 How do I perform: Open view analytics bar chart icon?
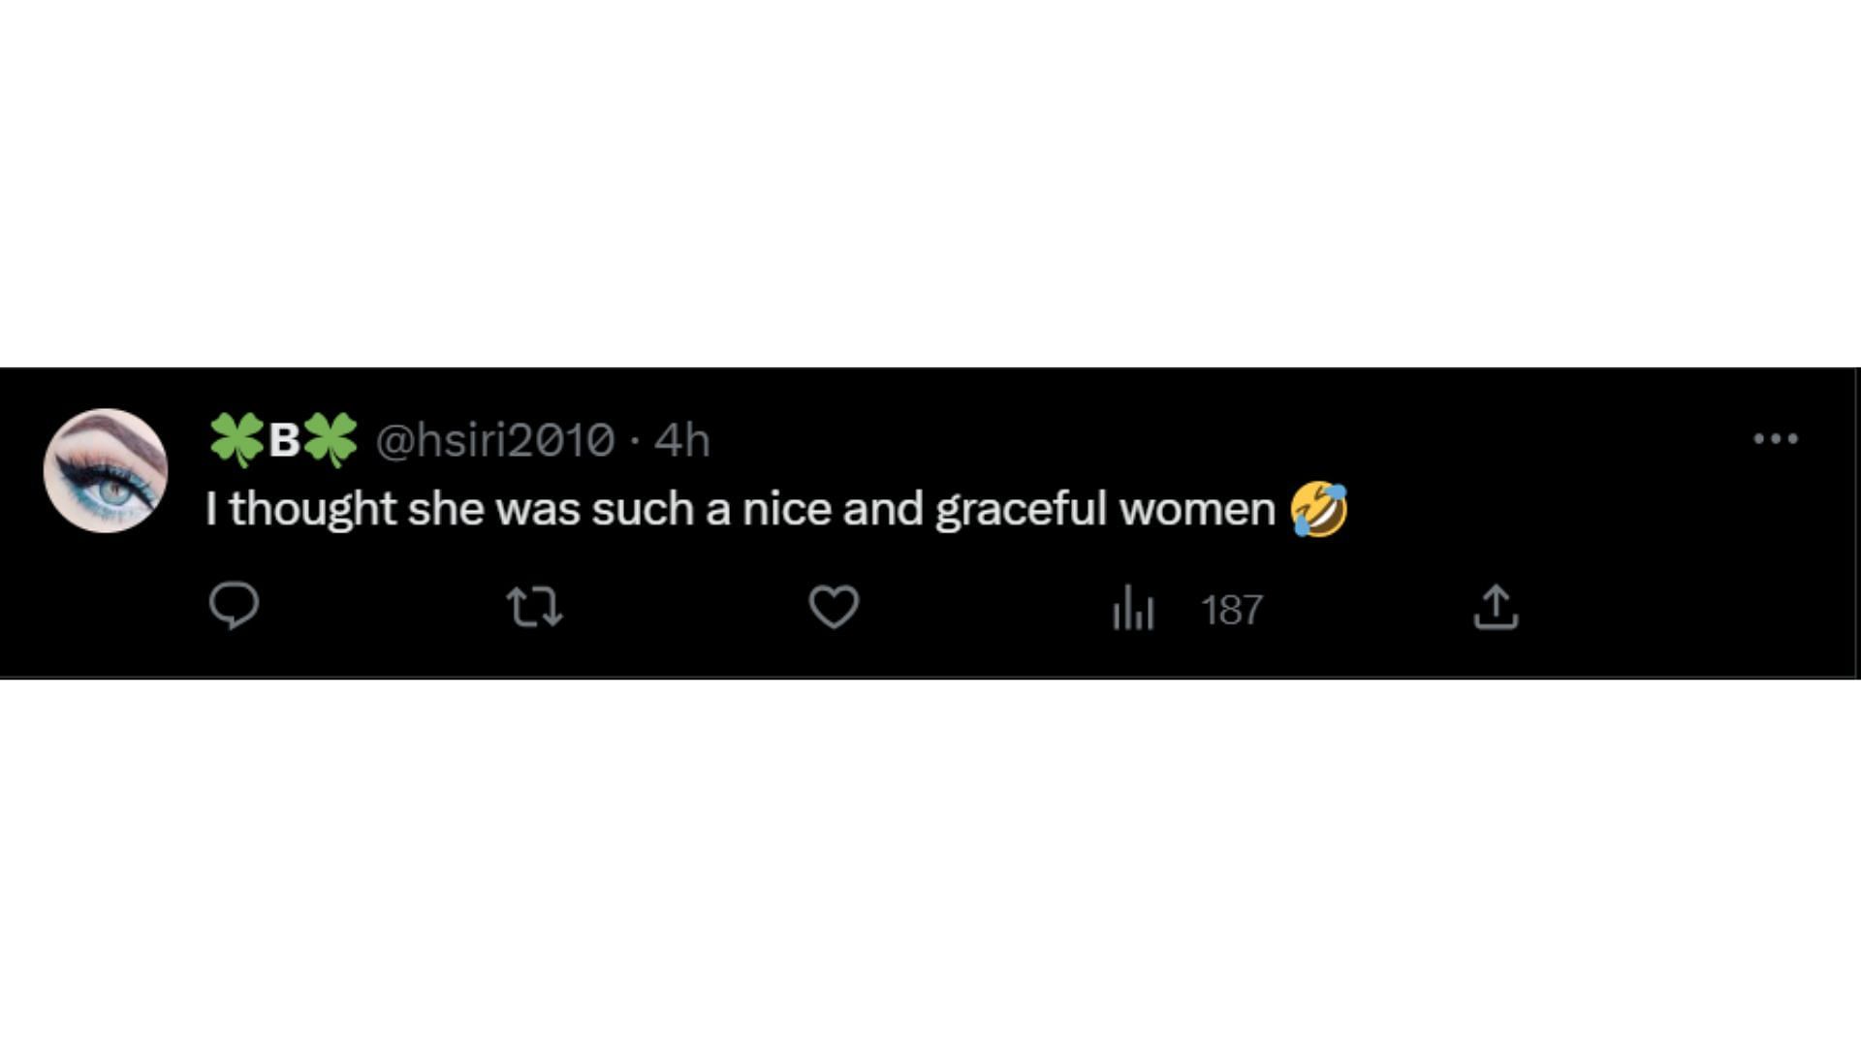(x=1133, y=608)
